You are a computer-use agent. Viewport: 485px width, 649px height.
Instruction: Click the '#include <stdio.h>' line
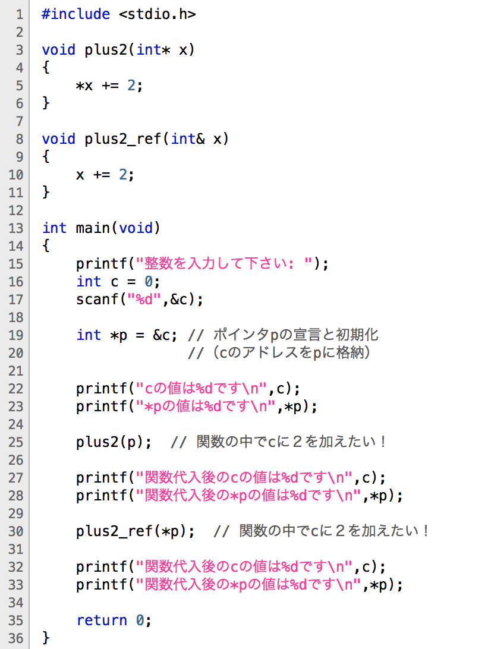(x=119, y=14)
